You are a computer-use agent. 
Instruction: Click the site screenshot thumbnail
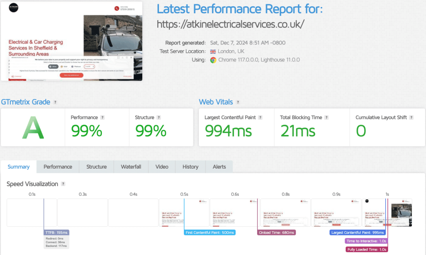[x=72, y=41]
